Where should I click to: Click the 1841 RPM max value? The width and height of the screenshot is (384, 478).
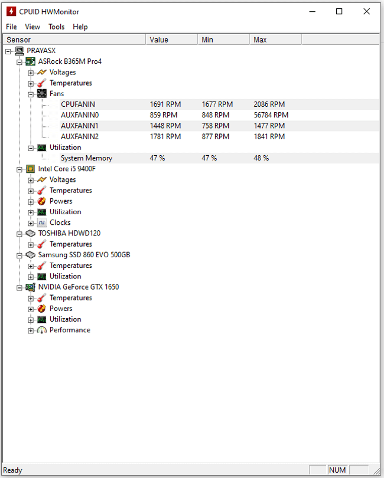(x=269, y=136)
